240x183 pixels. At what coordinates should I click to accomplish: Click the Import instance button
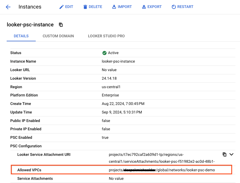(x=122, y=7)
